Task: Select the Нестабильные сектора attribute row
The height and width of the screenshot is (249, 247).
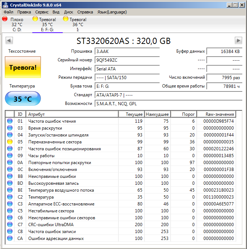Action: [51, 211]
